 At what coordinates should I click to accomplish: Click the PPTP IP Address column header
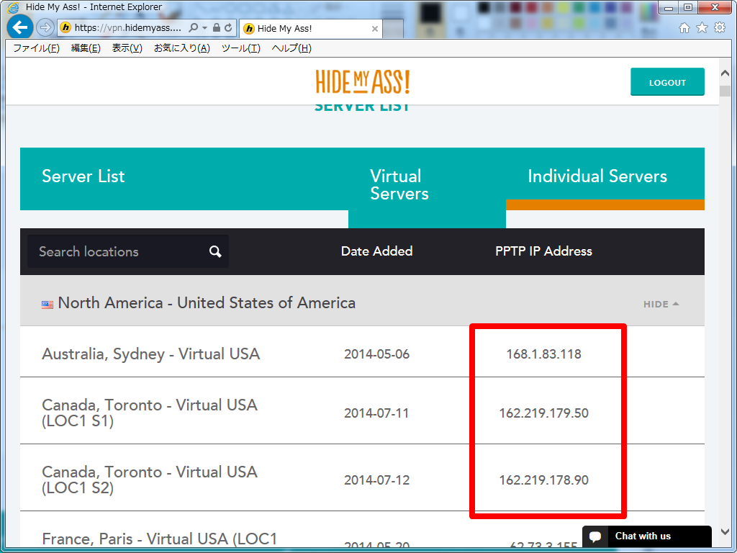coord(544,251)
